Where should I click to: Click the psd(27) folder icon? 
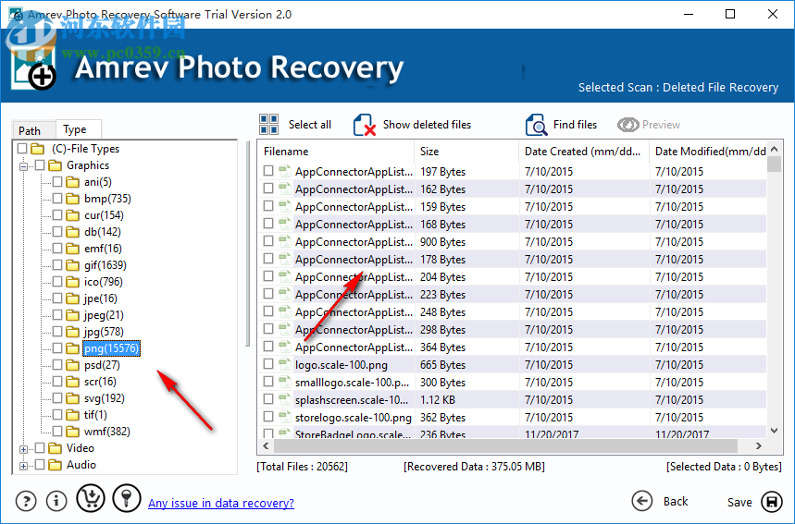tap(73, 365)
